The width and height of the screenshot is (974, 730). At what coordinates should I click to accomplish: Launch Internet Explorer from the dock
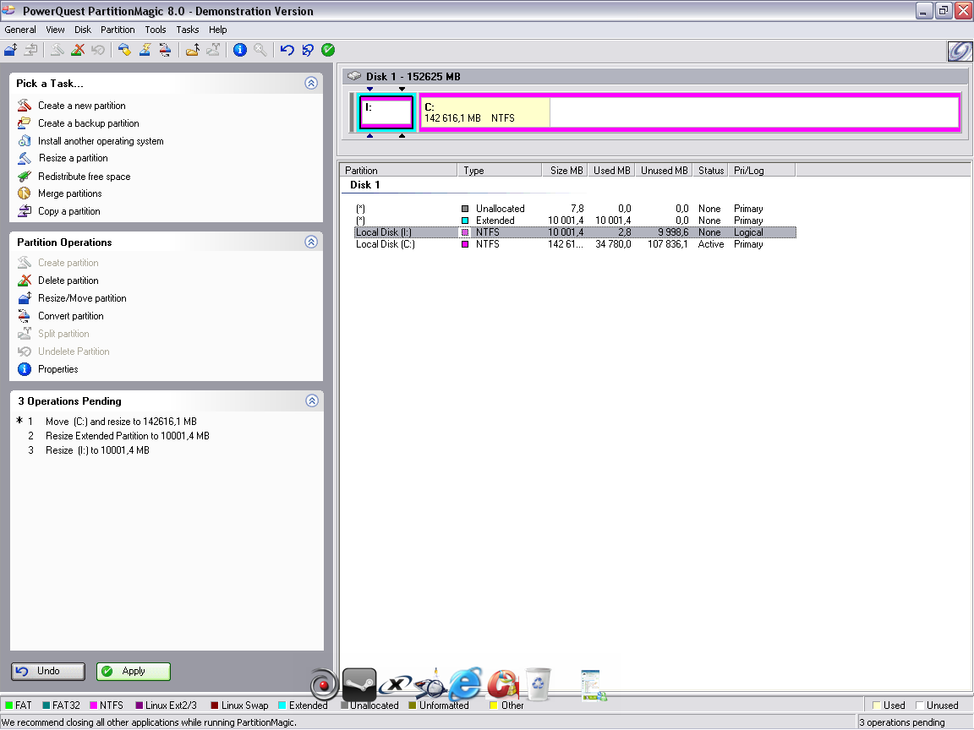coord(466,684)
